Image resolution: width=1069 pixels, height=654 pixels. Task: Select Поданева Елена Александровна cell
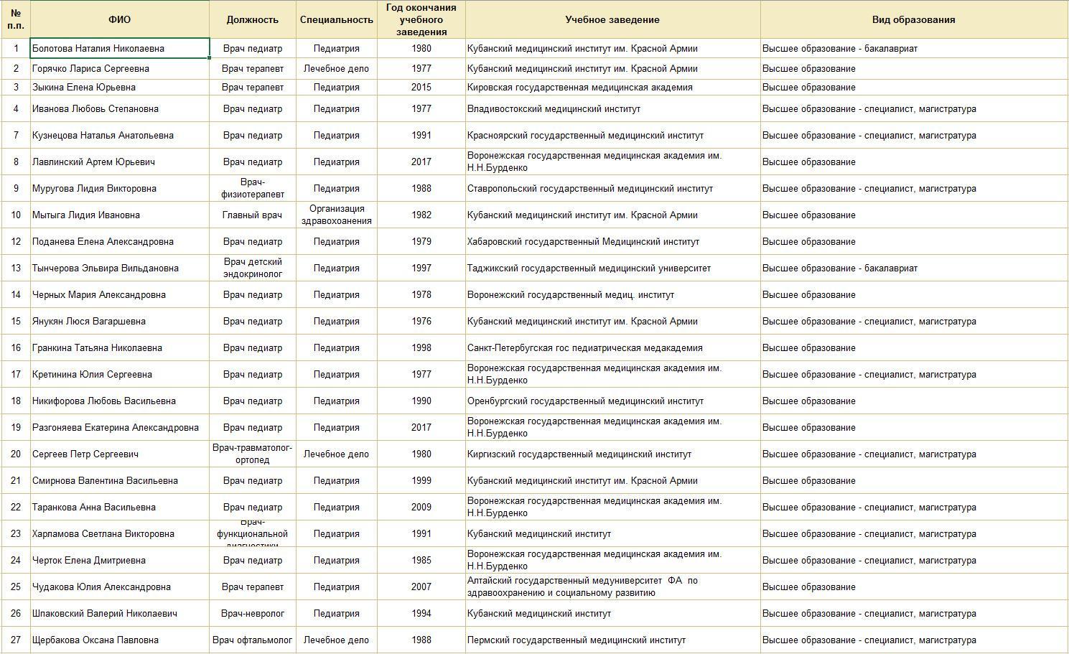click(120, 242)
